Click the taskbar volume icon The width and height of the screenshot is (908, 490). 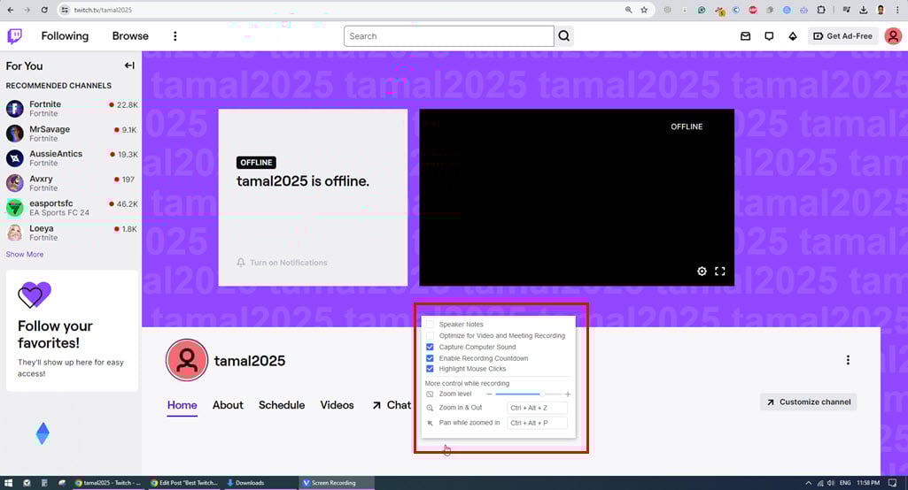(831, 482)
